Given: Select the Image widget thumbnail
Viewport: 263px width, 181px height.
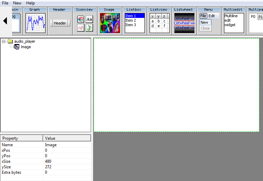Looking at the screenshot, I should click(x=110, y=23).
